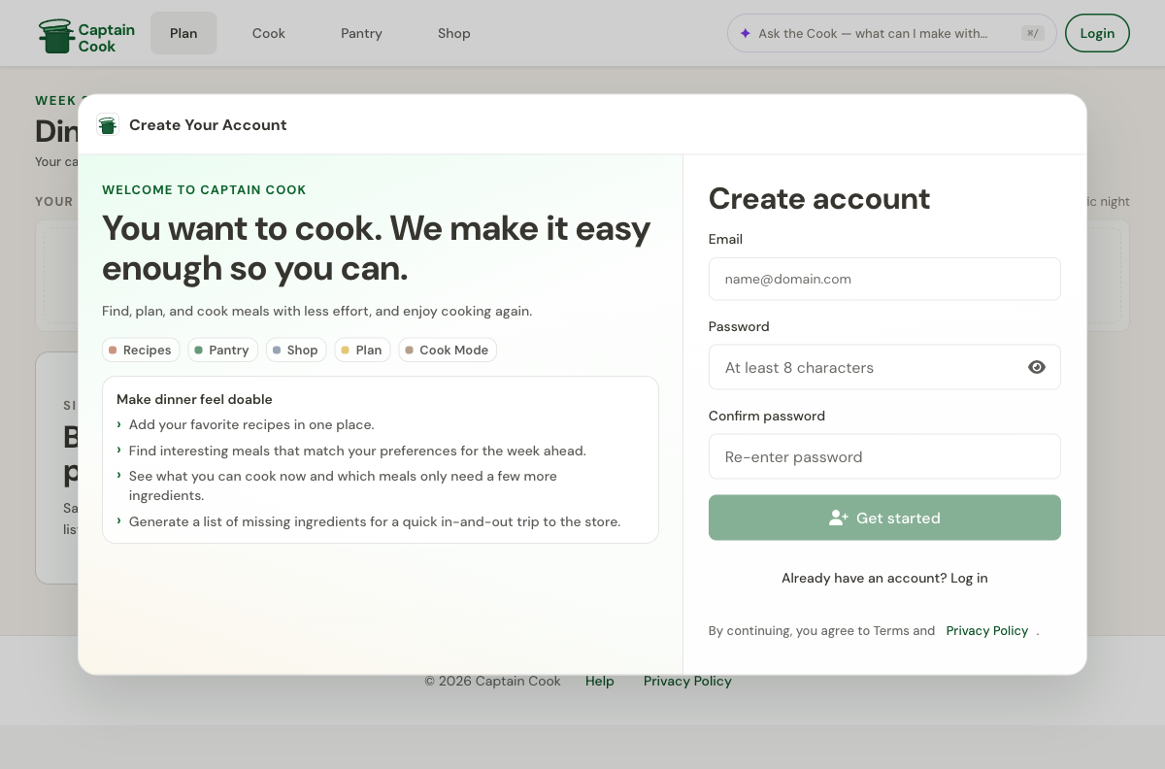Open Privacy Policy link in page footer
The height and width of the screenshot is (769, 1165).
(687, 681)
